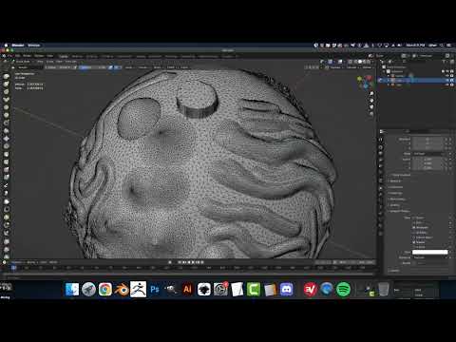Expand the Instancing panel
Screen dimensions: 456x342
coord(395,193)
